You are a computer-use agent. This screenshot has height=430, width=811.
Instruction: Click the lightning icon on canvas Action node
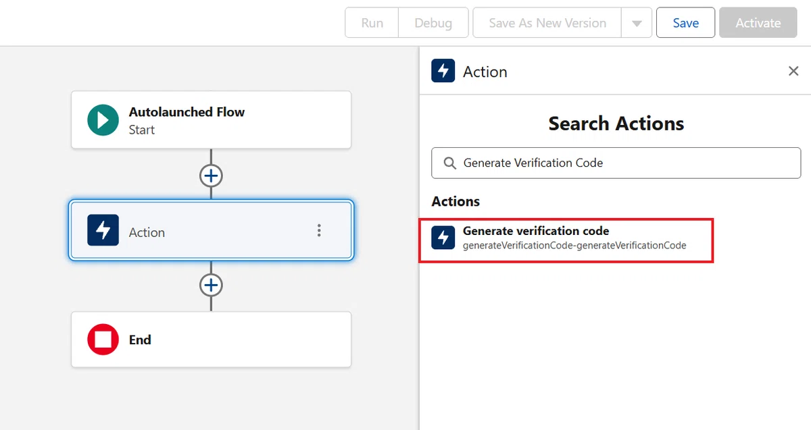click(x=103, y=230)
